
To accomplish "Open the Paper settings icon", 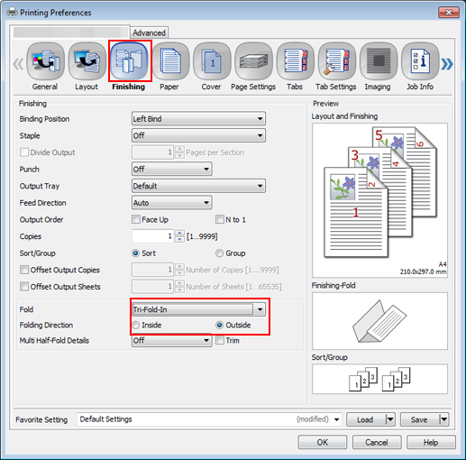I will (170, 61).
